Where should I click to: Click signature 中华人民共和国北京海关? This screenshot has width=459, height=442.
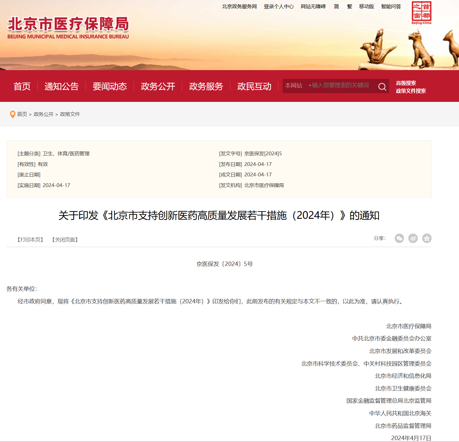tap(400, 413)
